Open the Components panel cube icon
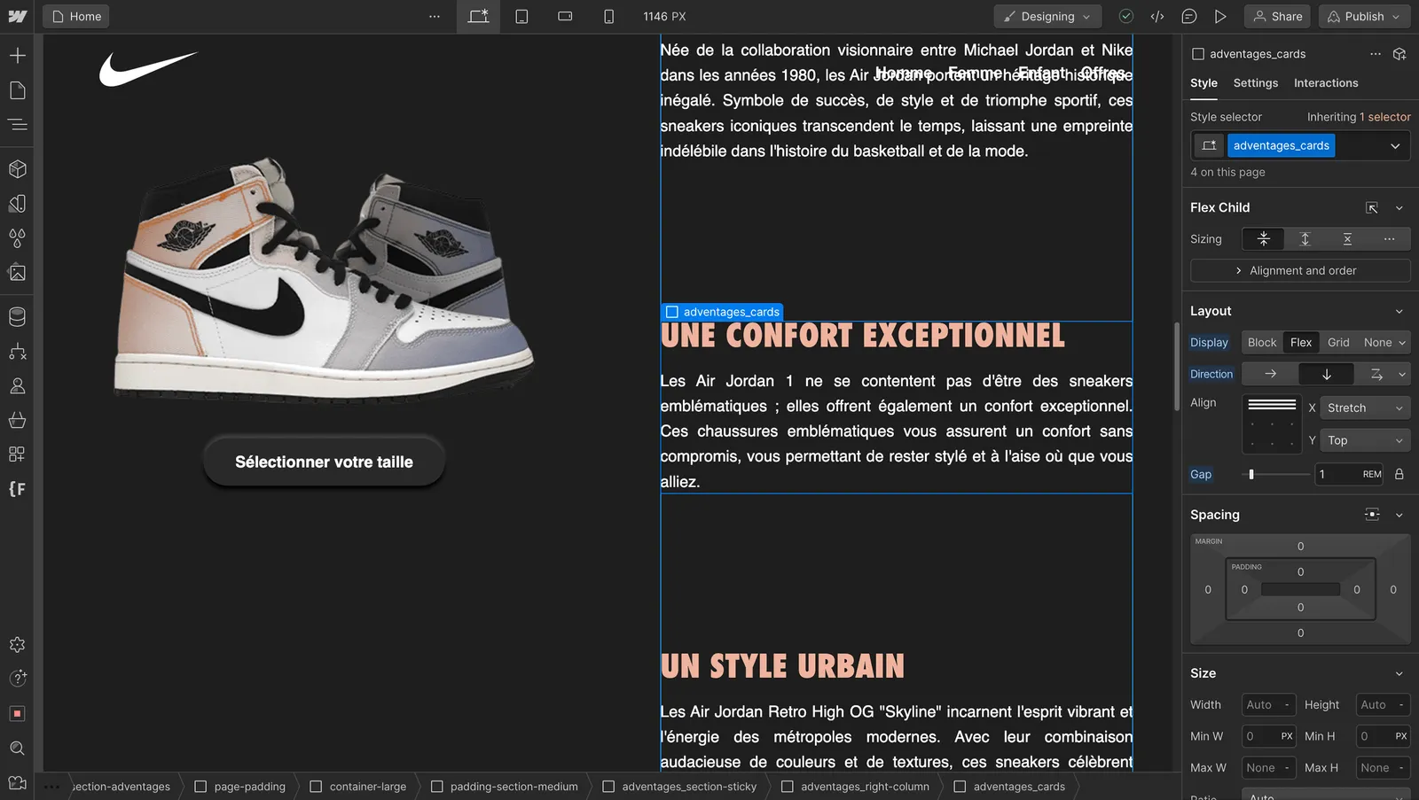The height and width of the screenshot is (800, 1419). (x=17, y=168)
